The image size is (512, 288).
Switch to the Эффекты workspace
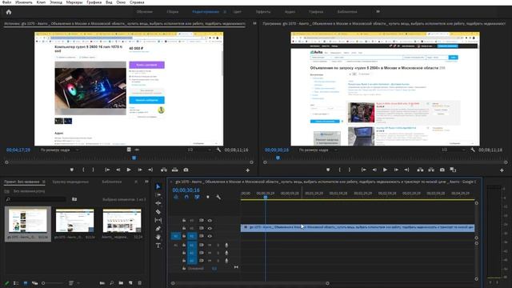[263, 12]
